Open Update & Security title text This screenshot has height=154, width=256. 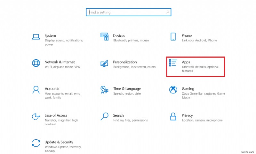[x=59, y=142]
